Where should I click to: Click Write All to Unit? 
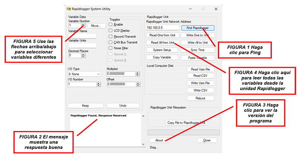point(198,43)
